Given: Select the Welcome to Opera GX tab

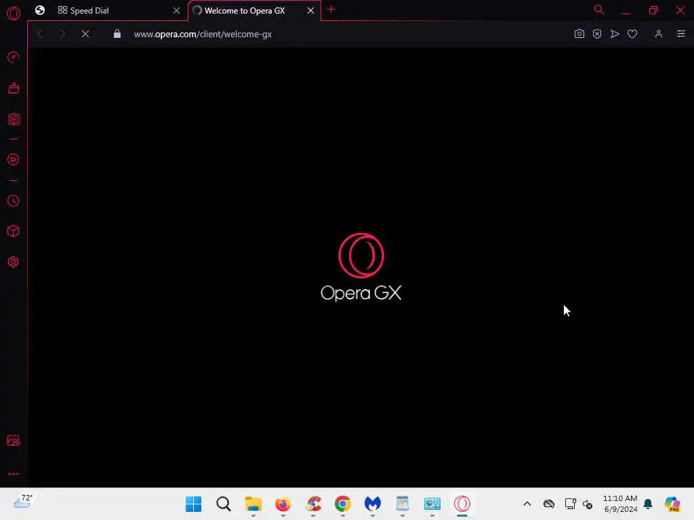Looking at the screenshot, I should (255, 11).
